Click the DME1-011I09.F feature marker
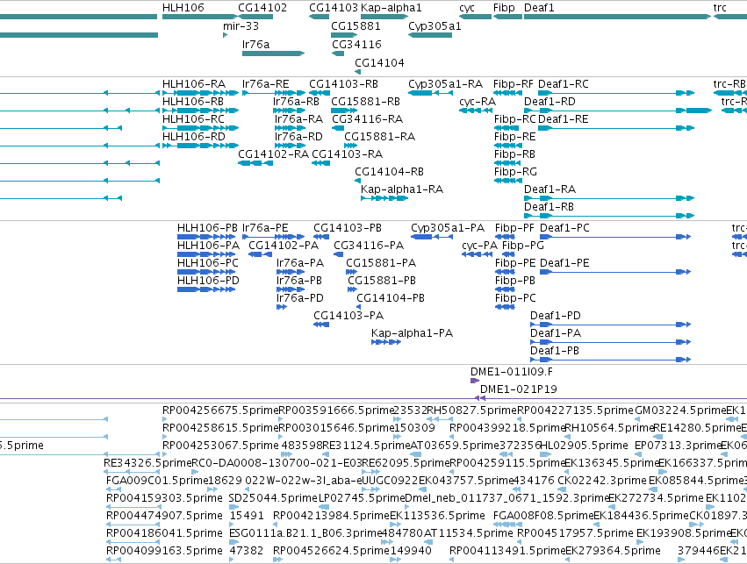Viewport: 747px width, 564px height. [475, 381]
